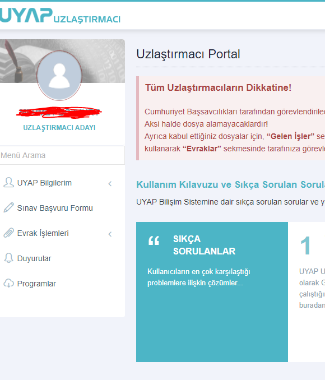Click the paperclip icon for Evrak İşlemleri

[x=8, y=233]
